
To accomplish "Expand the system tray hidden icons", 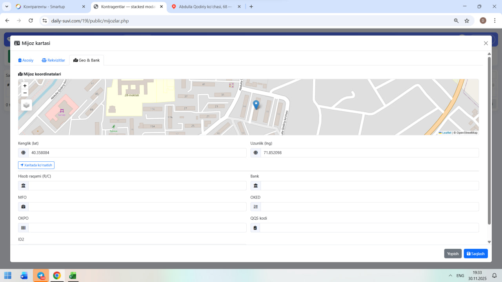I will click(450, 276).
